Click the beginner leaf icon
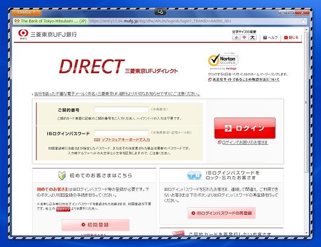Screen dimensions: 321x247 (62, 176)
